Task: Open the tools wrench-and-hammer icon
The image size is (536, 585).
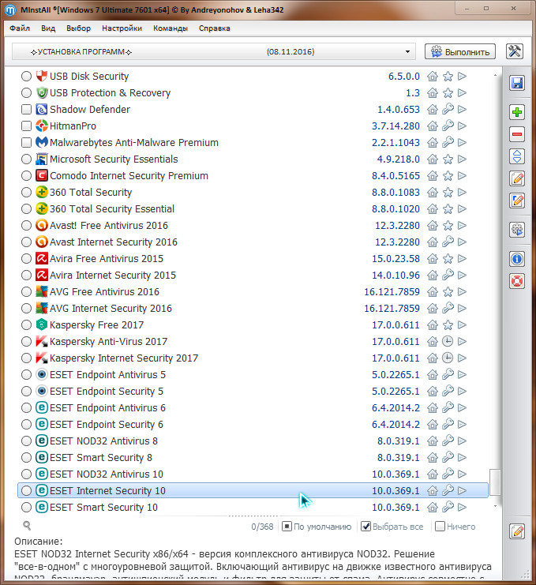Action: pos(515,51)
